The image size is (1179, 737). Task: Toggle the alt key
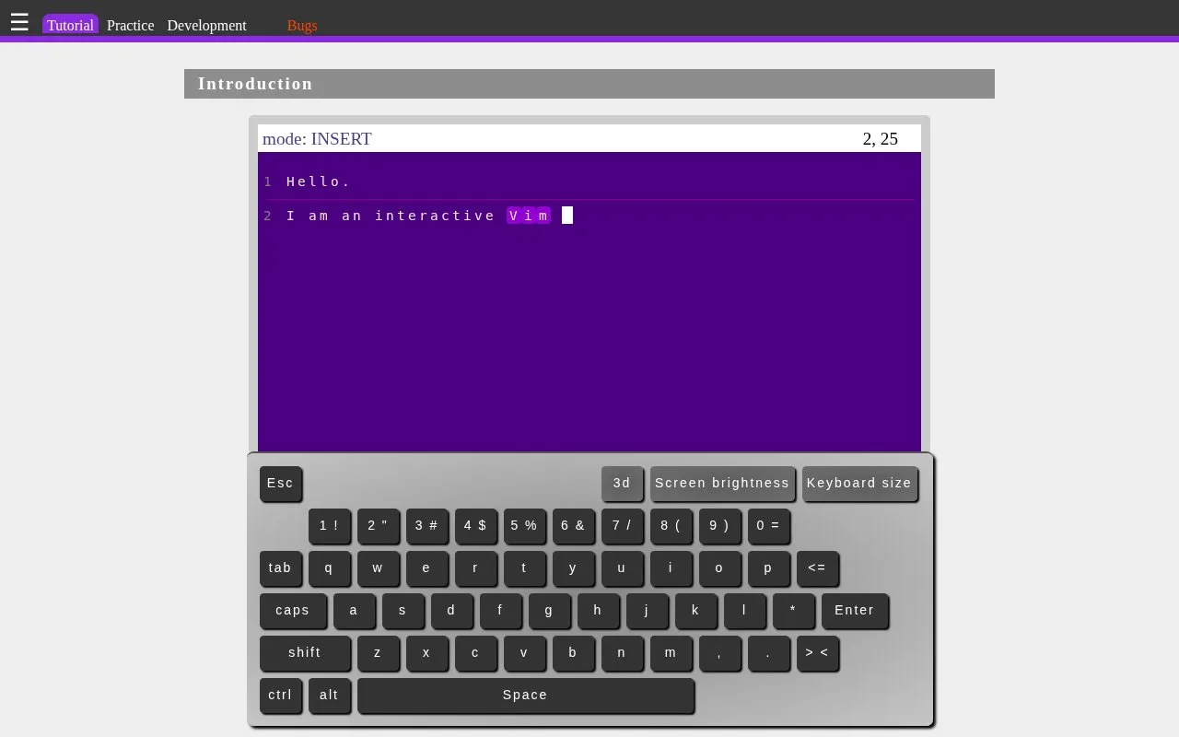tap(329, 696)
